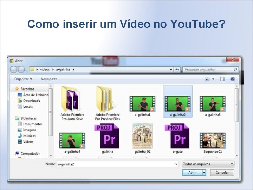253x190 pixels.
Task: Select the a-galinha3 video file
Action: 213,106
